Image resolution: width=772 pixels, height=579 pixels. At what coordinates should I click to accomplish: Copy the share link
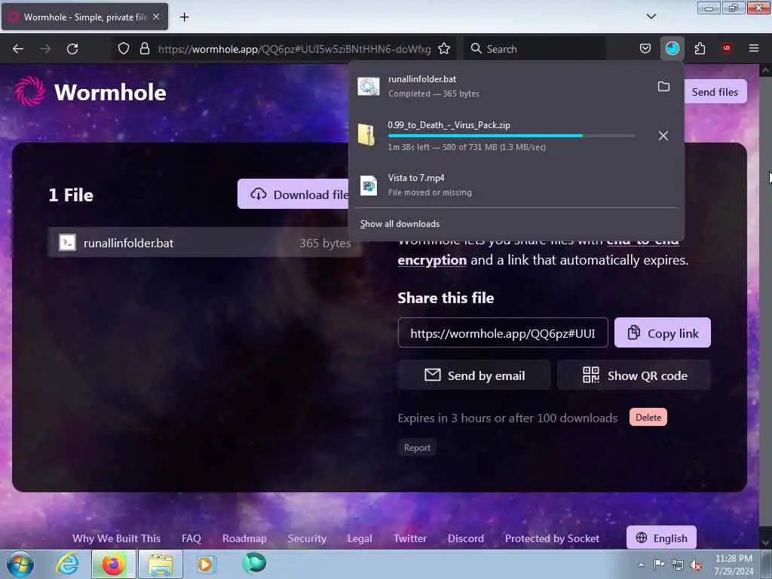coord(662,332)
